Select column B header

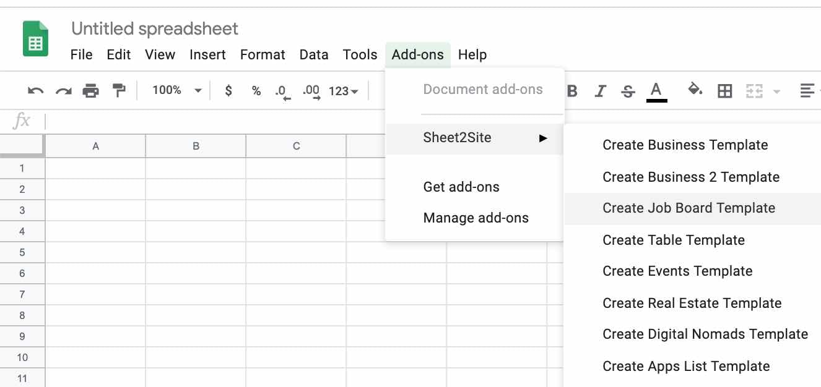196,147
